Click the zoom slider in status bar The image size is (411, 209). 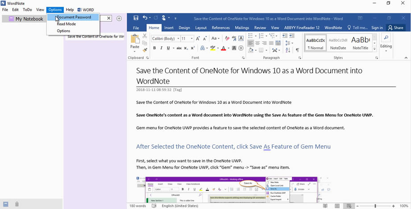pos(375,206)
